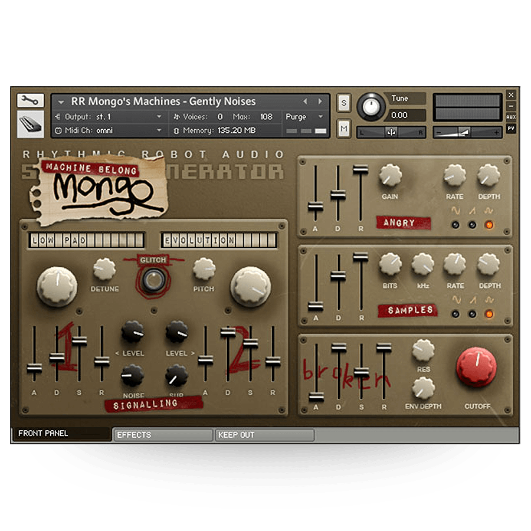531x531 pixels.
Task: Select sine LFO waveform in SAMPLES panel
Action: coord(455,314)
